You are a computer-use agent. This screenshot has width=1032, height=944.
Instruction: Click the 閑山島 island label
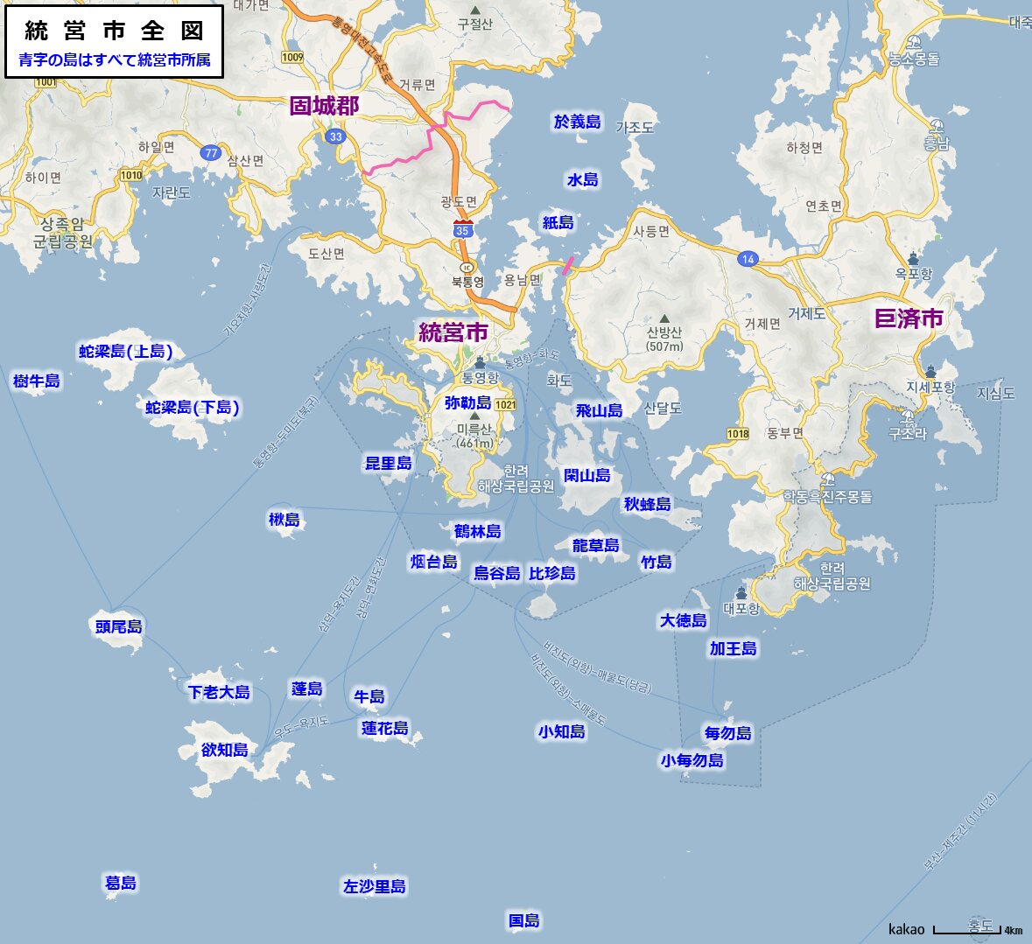586,475
